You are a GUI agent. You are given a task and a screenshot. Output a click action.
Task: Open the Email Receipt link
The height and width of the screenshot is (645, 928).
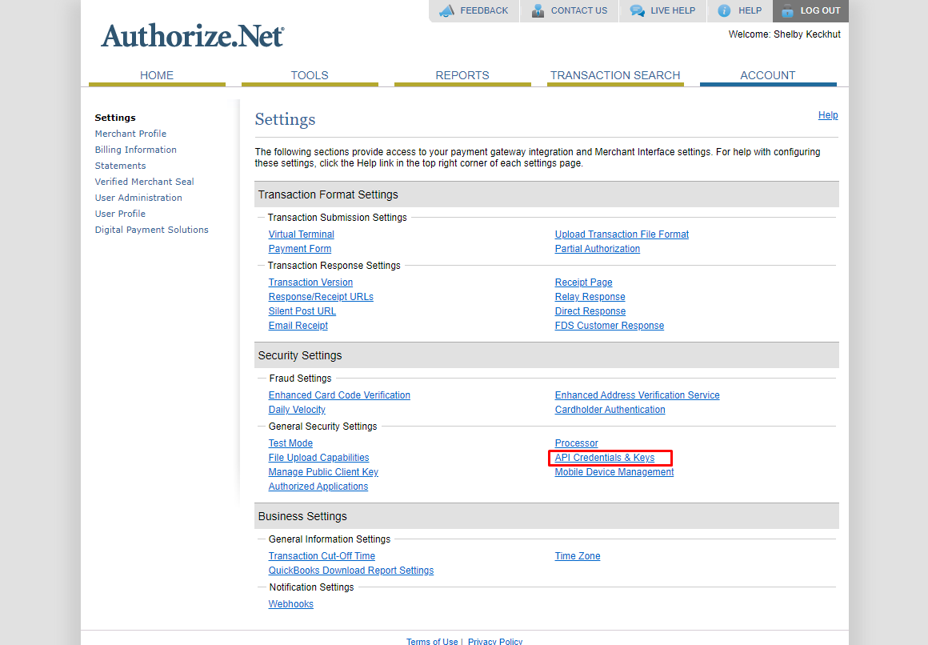(x=298, y=326)
